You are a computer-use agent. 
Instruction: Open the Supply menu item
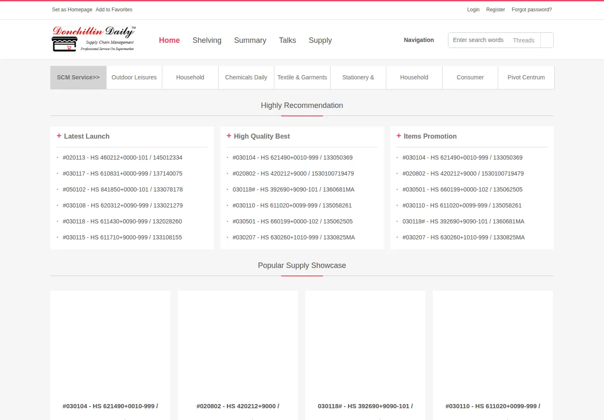coord(320,40)
